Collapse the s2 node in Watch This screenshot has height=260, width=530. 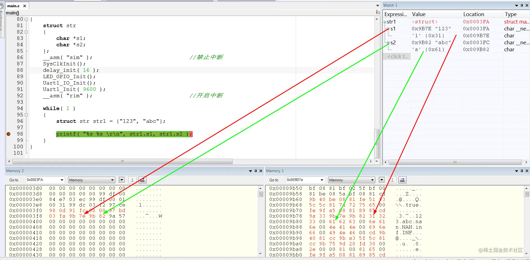[x=388, y=43]
